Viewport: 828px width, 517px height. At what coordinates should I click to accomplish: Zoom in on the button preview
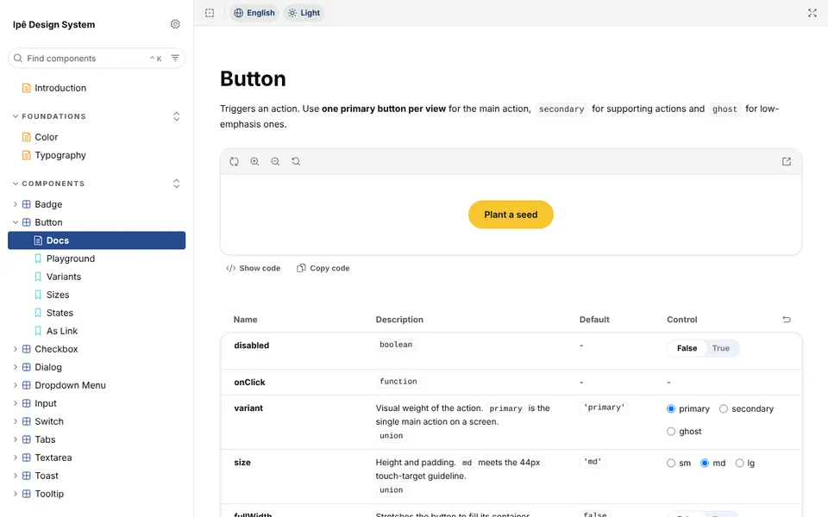click(x=254, y=161)
